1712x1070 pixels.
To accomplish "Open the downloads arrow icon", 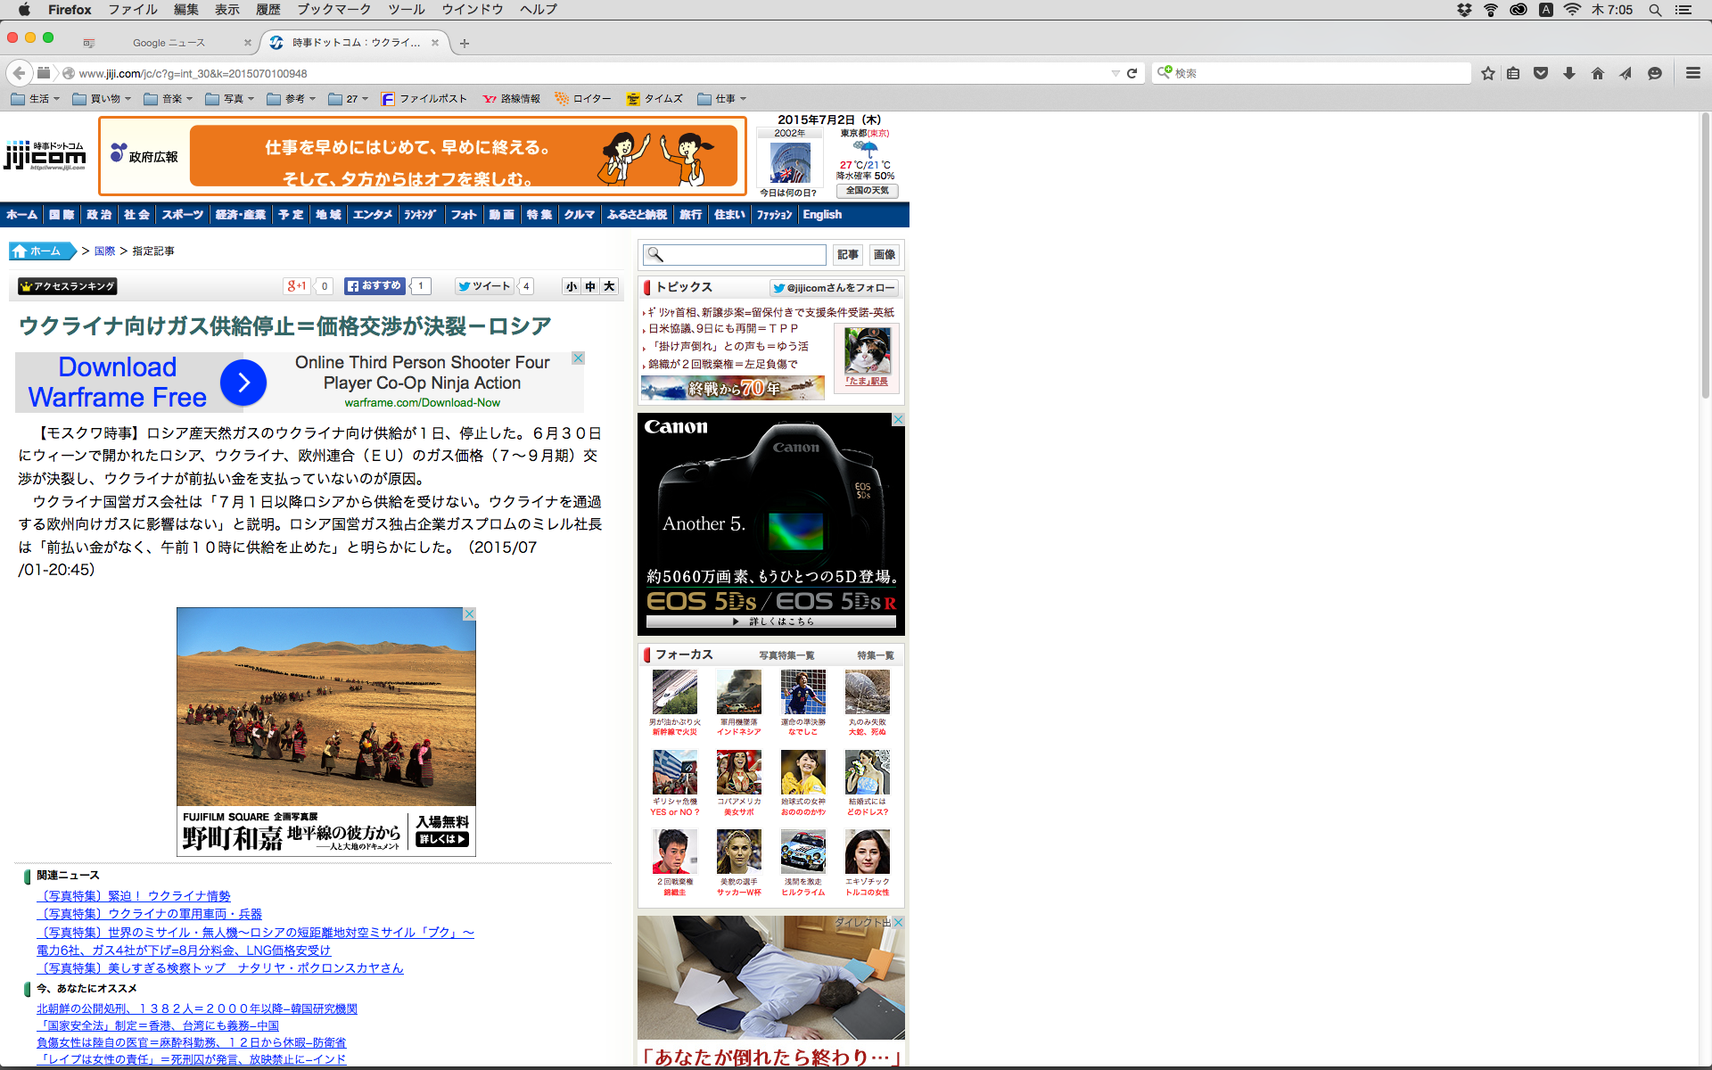I will pyautogui.click(x=1569, y=73).
